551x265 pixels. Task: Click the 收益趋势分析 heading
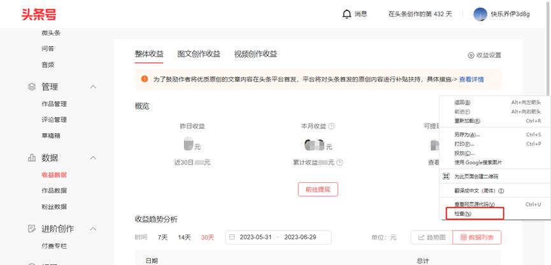tap(156, 220)
